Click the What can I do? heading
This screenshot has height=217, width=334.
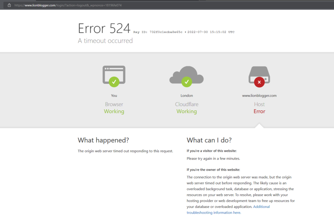209,140
